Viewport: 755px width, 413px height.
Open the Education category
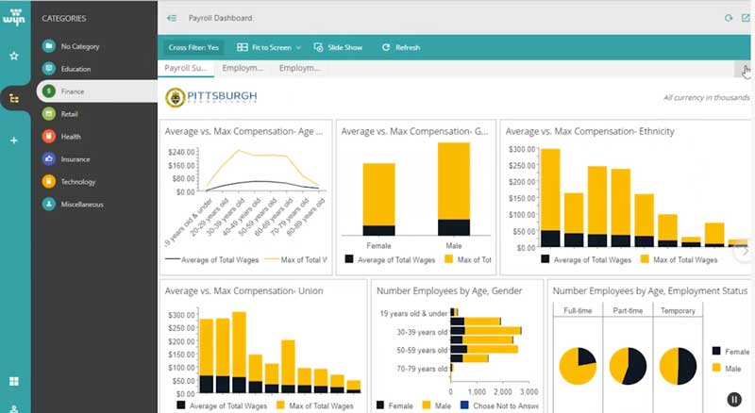click(x=75, y=69)
